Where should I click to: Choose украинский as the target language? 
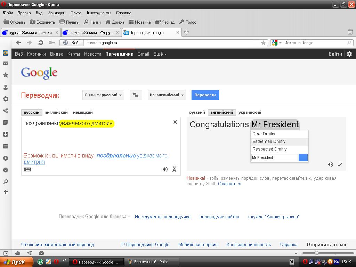pyautogui.click(x=250, y=112)
